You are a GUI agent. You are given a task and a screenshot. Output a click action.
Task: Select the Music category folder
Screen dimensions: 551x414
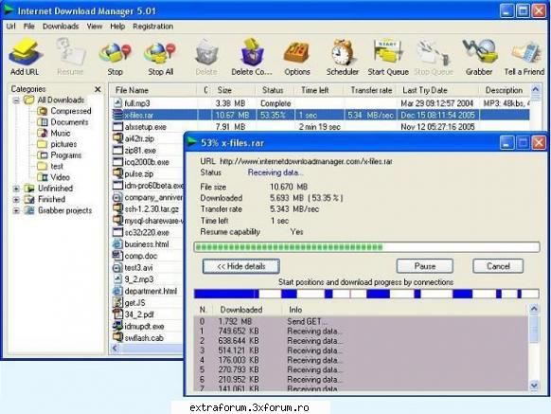(x=54, y=133)
